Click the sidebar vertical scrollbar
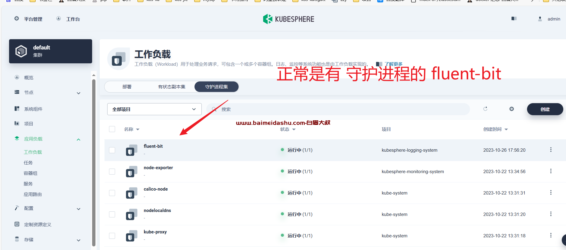This screenshot has width=566, height=250. (x=94, y=163)
